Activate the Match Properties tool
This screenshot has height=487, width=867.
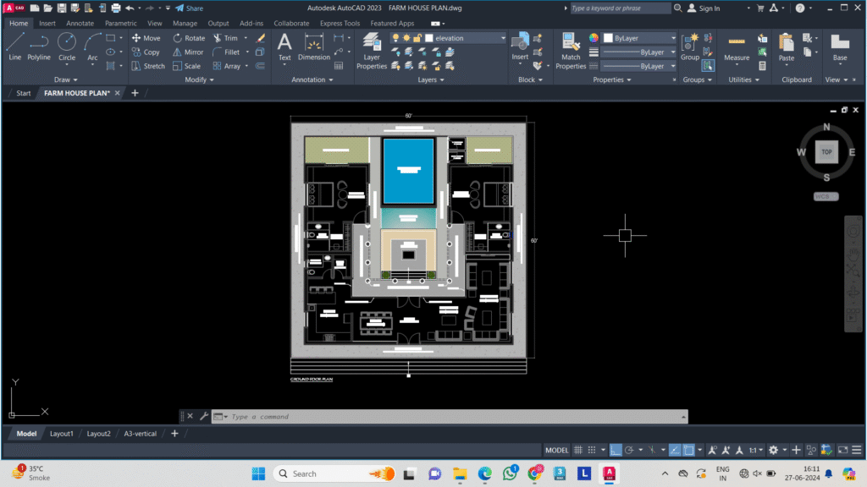[x=571, y=51]
